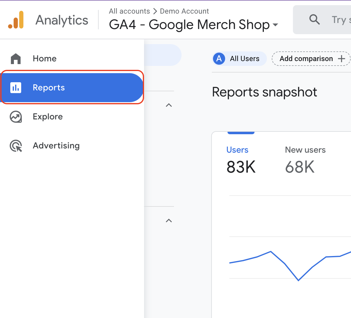Image resolution: width=351 pixels, height=318 pixels.
Task: Open Explore from the sidebar
Action: (x=72, y=117)
